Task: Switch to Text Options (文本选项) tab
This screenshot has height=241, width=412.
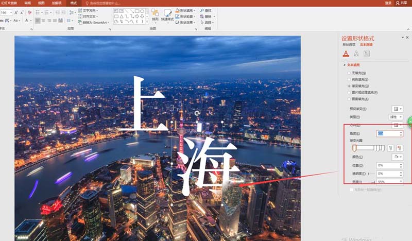Action: point(366,45)
